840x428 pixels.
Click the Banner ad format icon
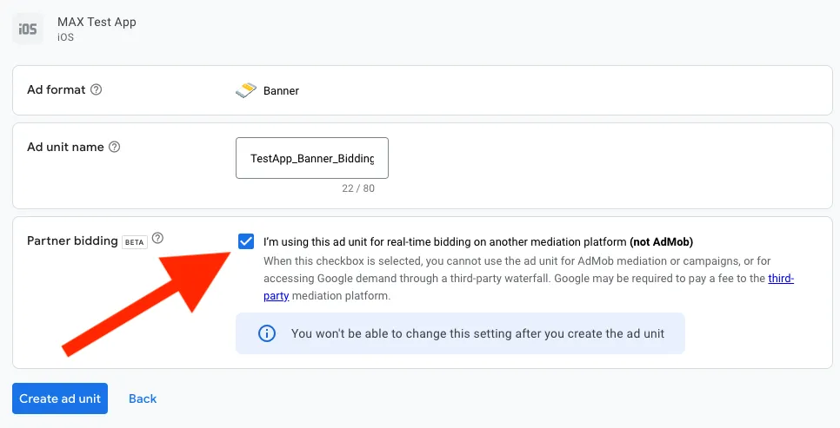tap(246, 89)
